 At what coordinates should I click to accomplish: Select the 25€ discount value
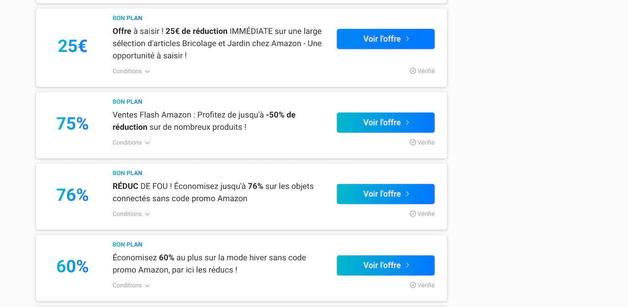[x=72, y=46]
